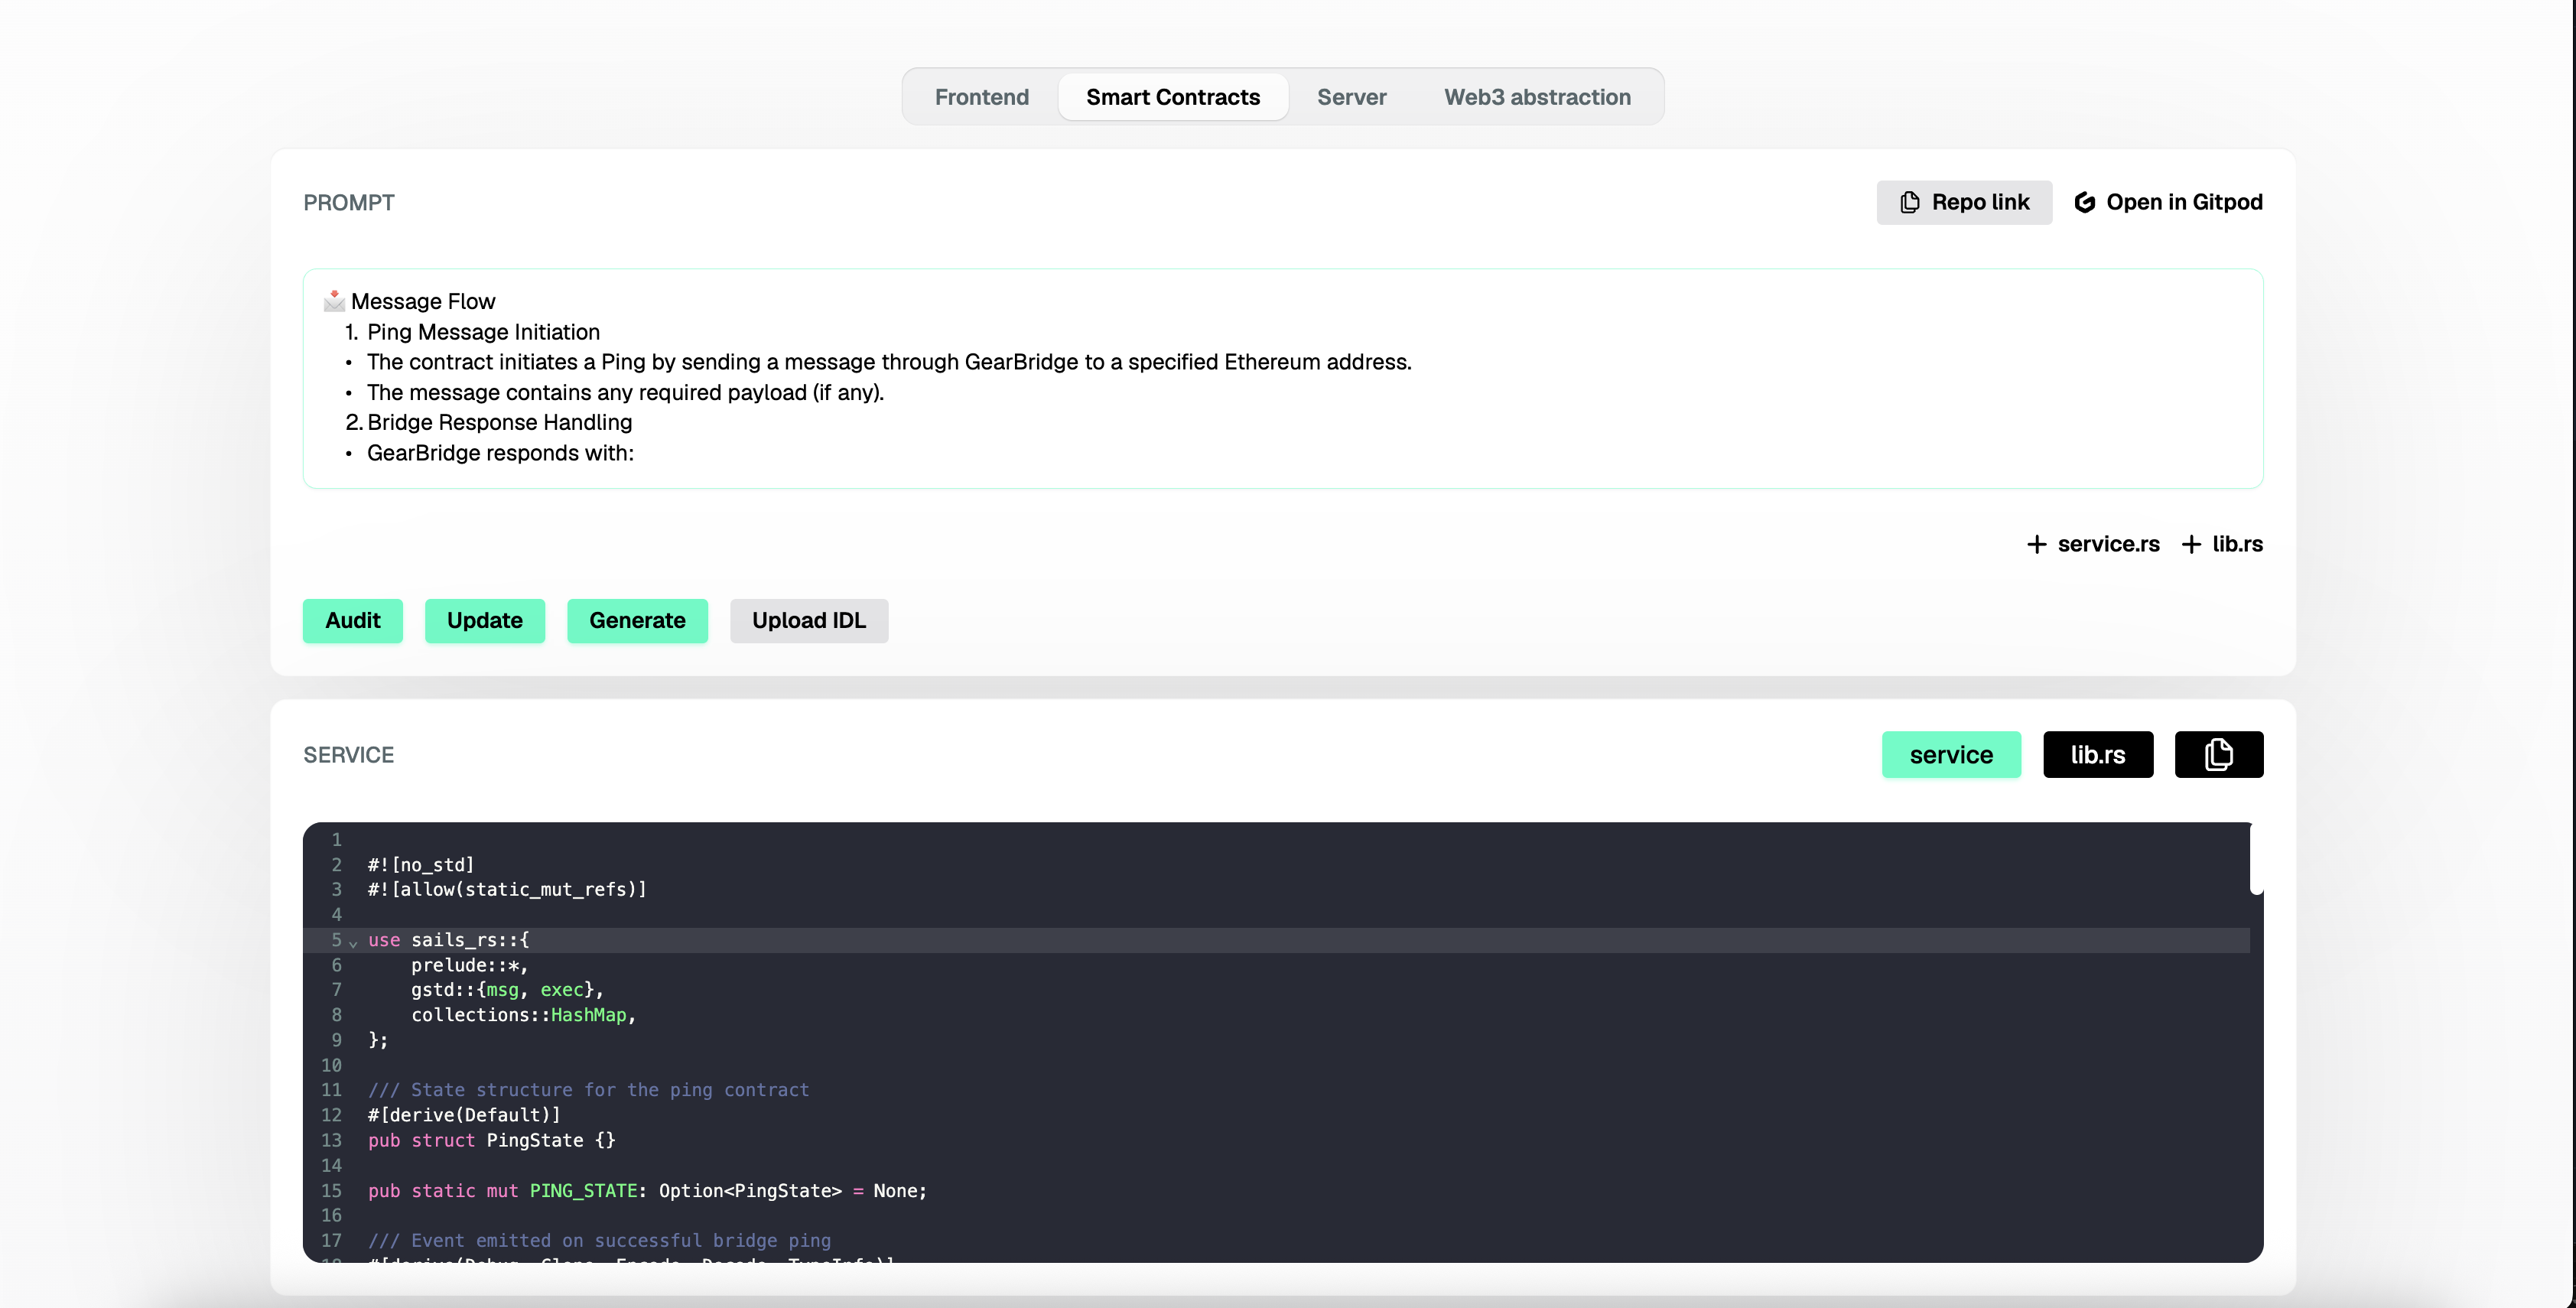This screenshot has height=1308, width=2576.
Task: Go to Web3 abstraction tab
Action: (1537, 97)
